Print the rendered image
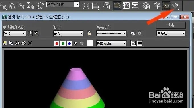The image size is (194, 108). pyautogui.click(x=24, y=43)
